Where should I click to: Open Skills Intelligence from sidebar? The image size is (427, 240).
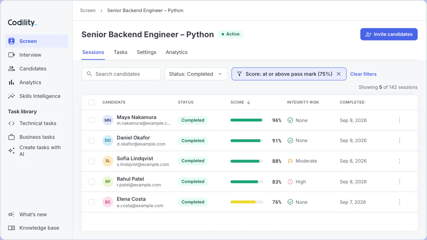(x=37, y=96)
